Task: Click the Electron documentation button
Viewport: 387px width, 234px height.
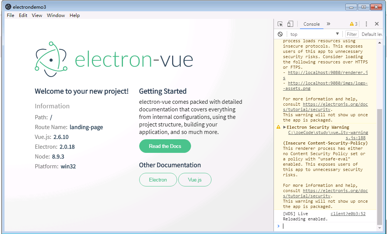Action: [x=158, y=180]
